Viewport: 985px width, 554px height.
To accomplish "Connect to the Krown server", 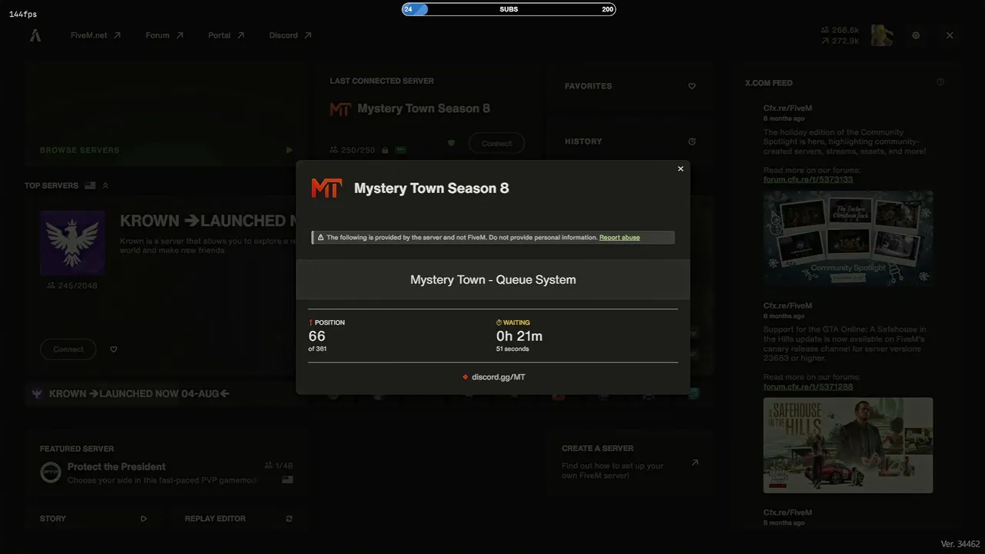I will 68,349.
